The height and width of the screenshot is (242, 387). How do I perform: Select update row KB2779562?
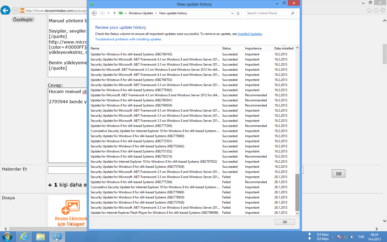click(192, 90)
